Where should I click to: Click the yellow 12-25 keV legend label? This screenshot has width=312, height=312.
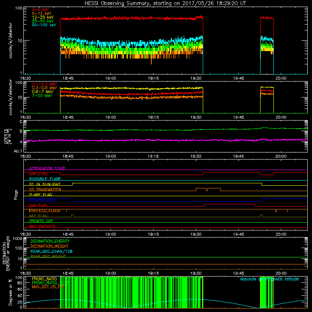pos(43,17)
